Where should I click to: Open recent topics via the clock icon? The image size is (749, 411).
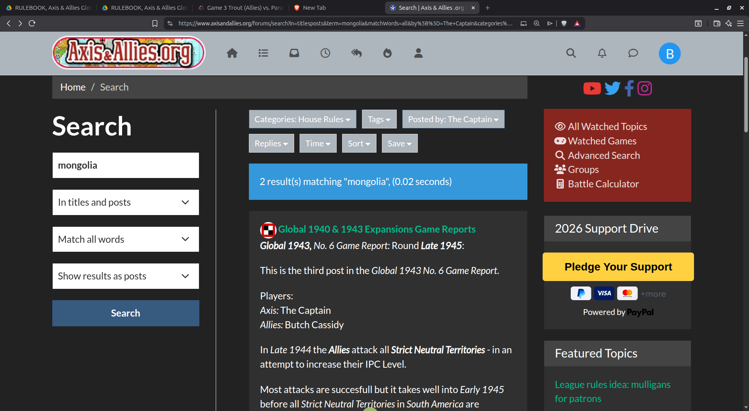point(325,53)
